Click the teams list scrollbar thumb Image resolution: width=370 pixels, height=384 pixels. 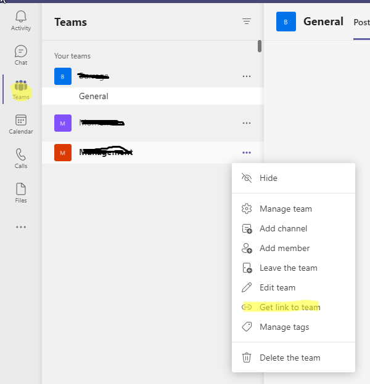coord(260,46)
